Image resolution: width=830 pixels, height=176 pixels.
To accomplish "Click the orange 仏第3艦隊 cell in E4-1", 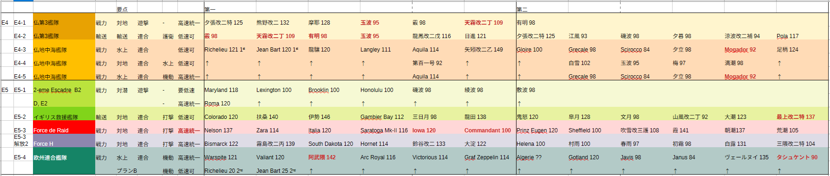I will point(64,23).
